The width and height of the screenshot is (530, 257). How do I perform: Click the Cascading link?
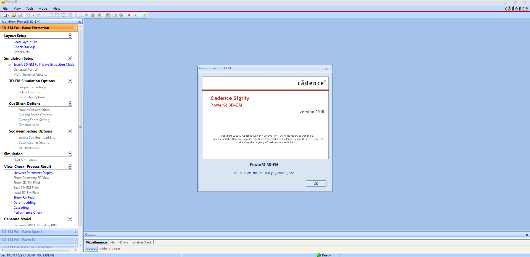tap(21, 208)
